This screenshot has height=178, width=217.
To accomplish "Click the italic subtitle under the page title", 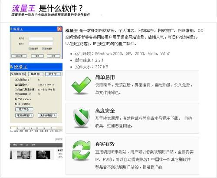I will point(51,15).
